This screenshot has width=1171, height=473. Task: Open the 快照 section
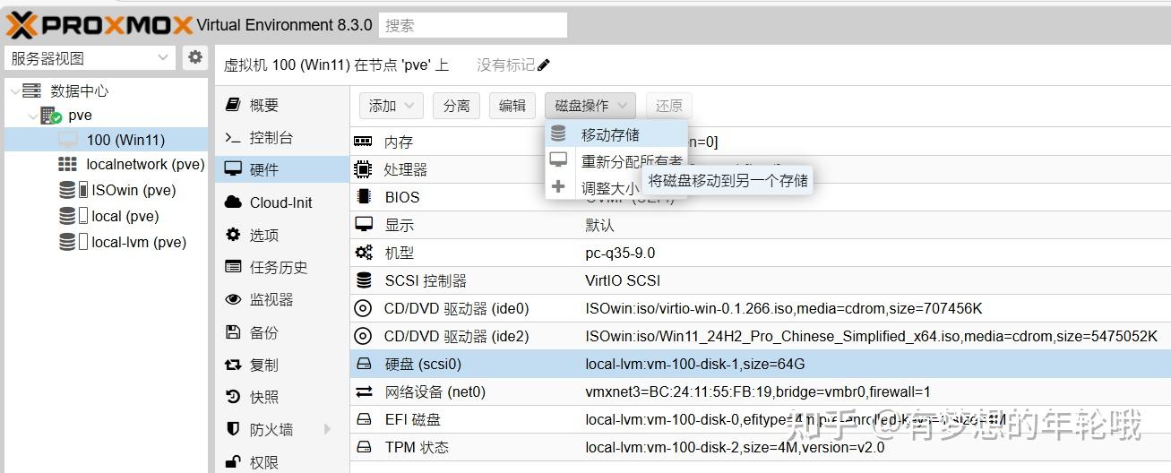tap(263, 397)
